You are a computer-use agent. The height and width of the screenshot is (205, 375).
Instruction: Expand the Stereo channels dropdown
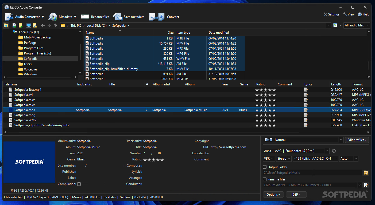284,159
